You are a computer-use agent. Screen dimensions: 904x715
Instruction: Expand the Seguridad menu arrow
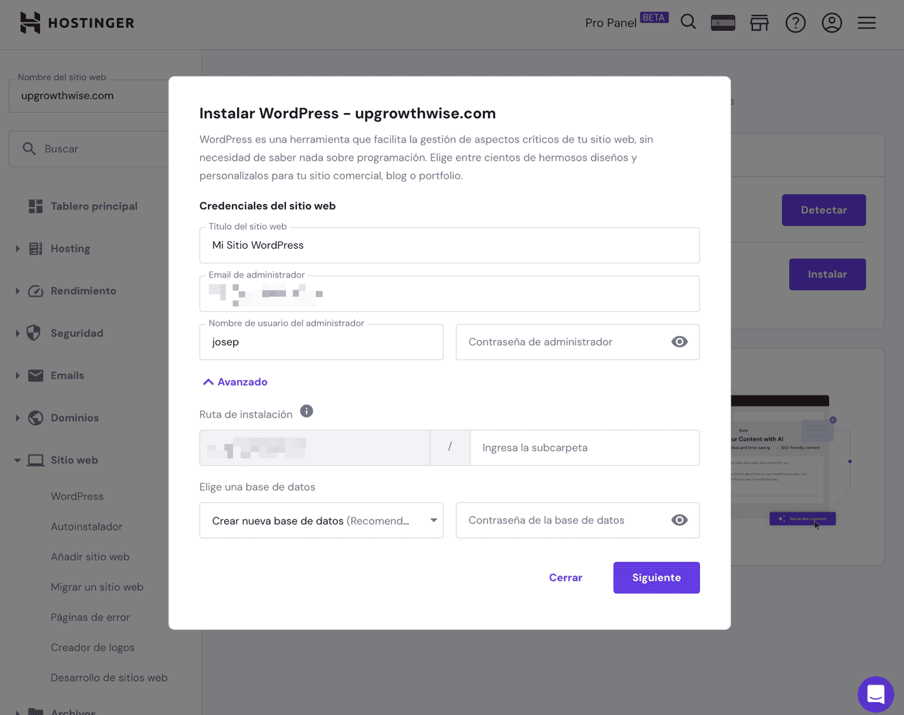pos(17,333)
